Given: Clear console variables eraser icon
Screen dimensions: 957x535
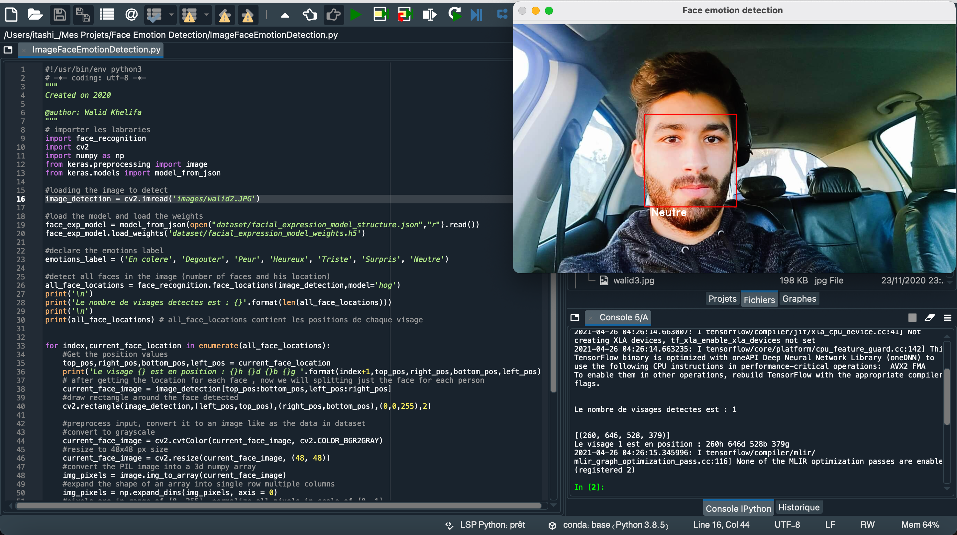Looking at the screenshot, I should pyautogui.click(x=929, y=318).
